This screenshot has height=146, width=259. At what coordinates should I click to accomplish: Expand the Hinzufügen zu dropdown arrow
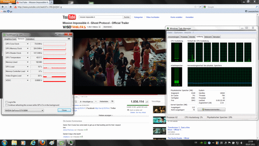tap(96, 102)
